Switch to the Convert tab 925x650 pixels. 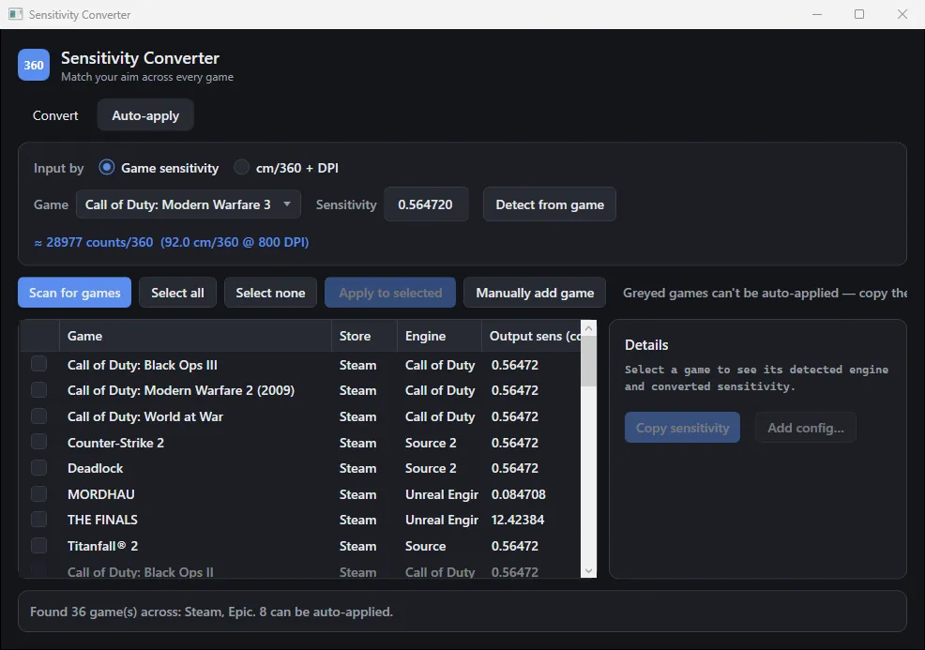point(55,115)
